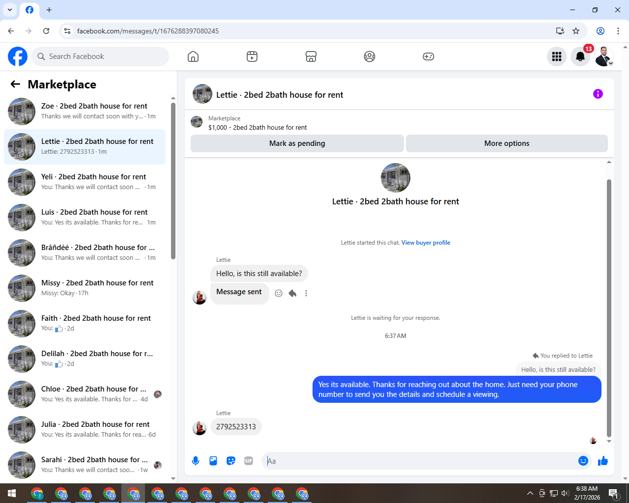Image resolution: width=629 pixels, height=503 pixels.
Task: Open the Chrome profile icon
Action: coord(600,31)
